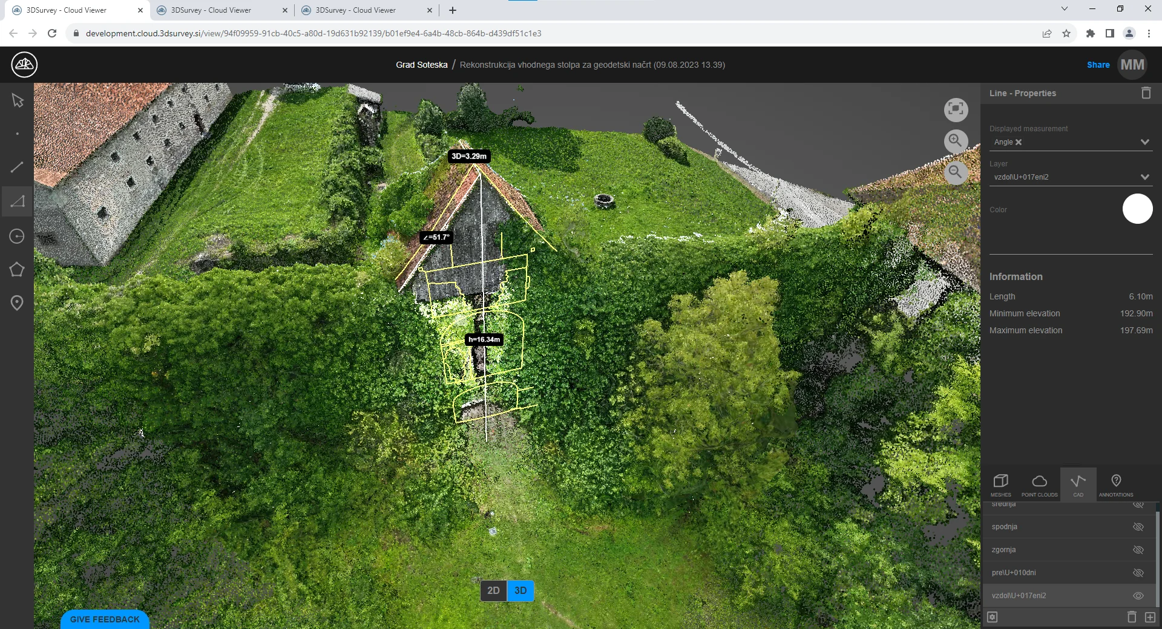This screenshot has width=1162, height=629.
Task: Open the Displayed measurement Angle dropdown
Action: point(1144,142)
